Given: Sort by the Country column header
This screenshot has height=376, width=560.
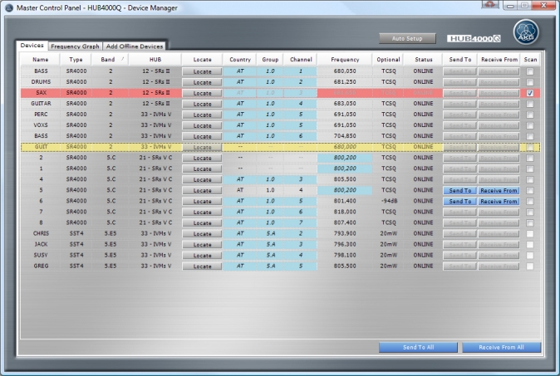Looking at the screenshot, I should pos(240,60).
